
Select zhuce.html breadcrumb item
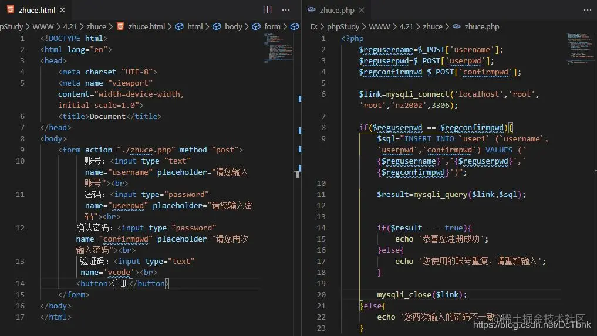click(147, 26)
